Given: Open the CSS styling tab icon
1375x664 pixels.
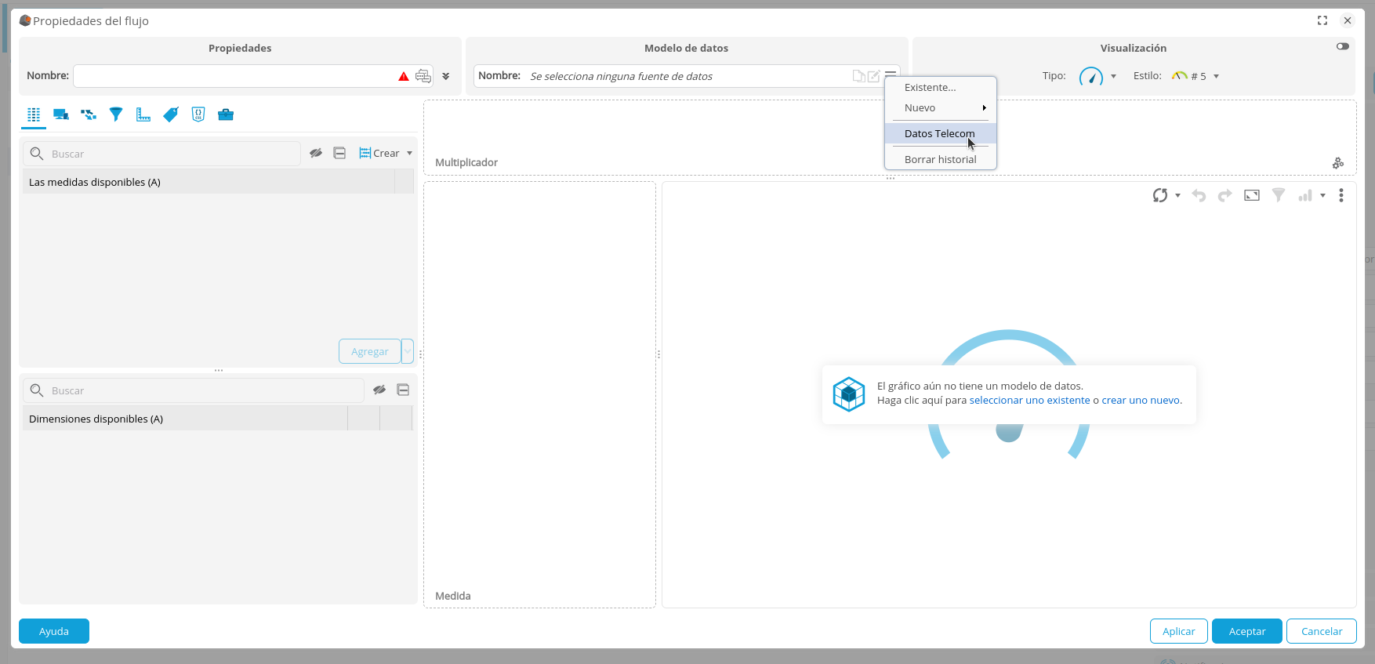Looking at the screenshot, I should (x=198, y=114).
